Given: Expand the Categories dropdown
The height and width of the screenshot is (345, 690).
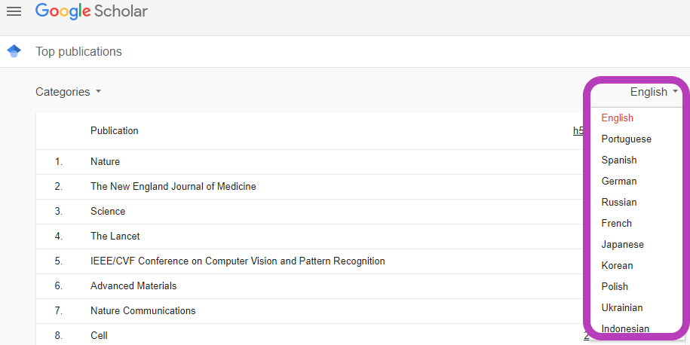Looking at the screenshot, I should click(68, 92).
